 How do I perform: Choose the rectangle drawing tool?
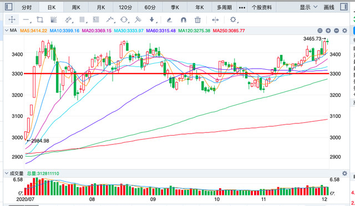(x=40, y=20)
